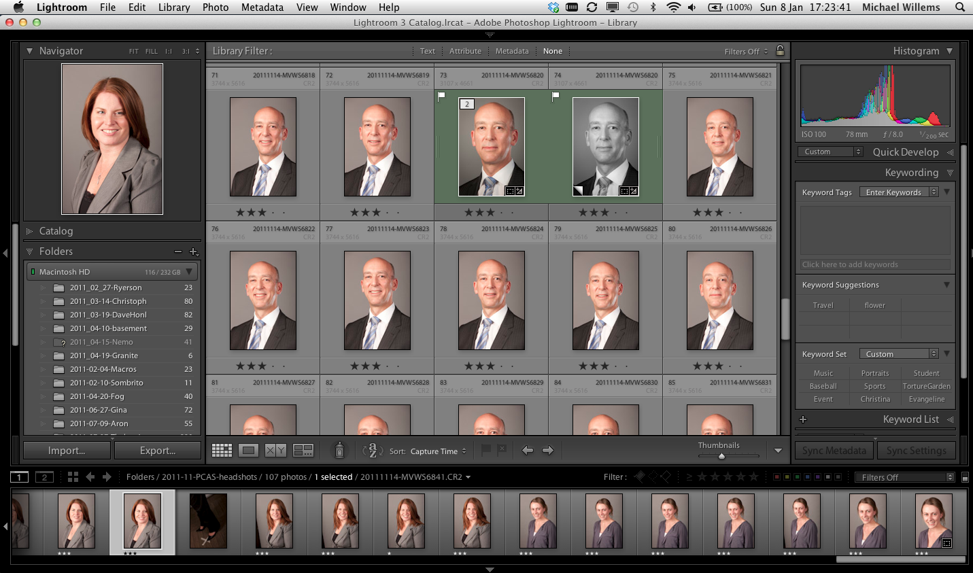Screen dimensions: 973x573
Task: Open Survey view
Action: point(303,451)
